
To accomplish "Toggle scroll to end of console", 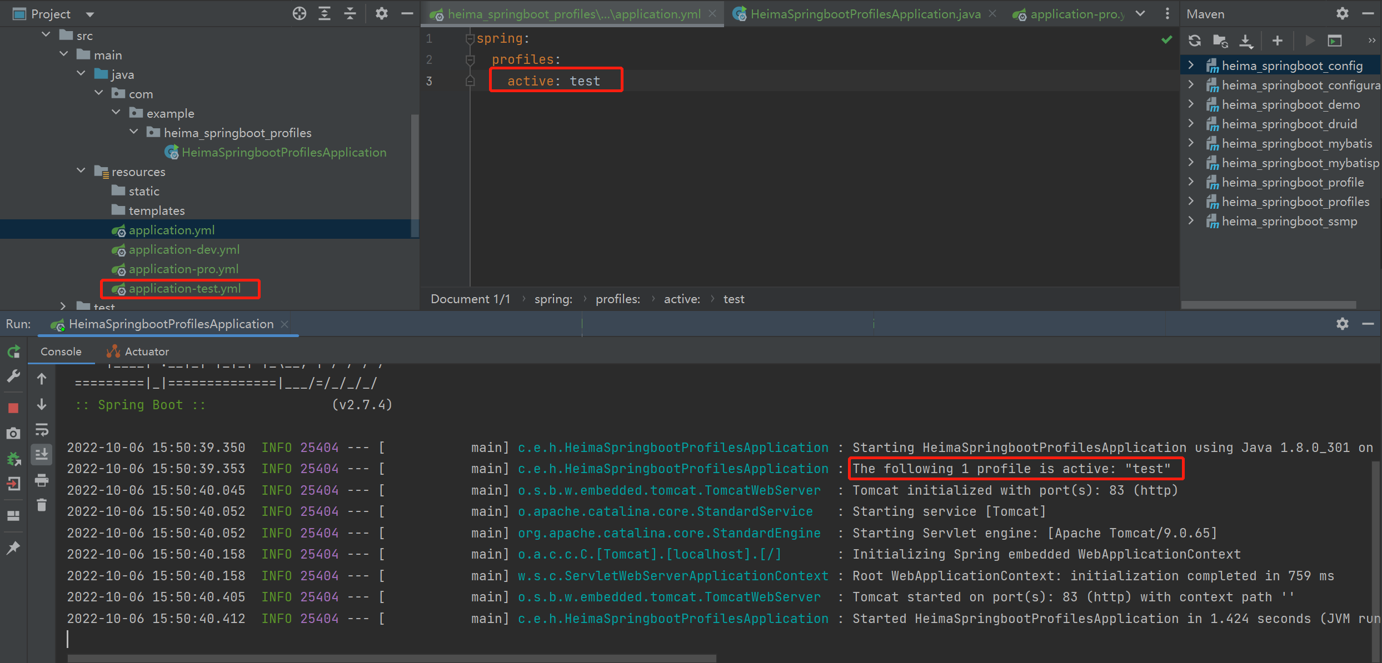I will 42,455.
